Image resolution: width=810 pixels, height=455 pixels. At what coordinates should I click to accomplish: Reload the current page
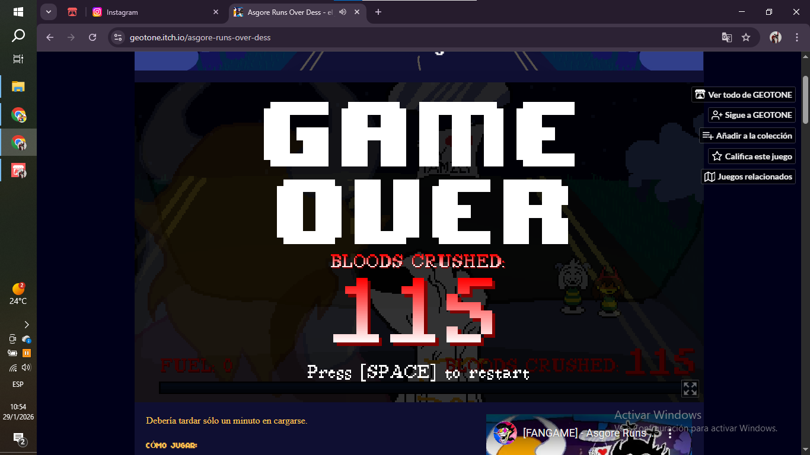(x=93, y=37)
